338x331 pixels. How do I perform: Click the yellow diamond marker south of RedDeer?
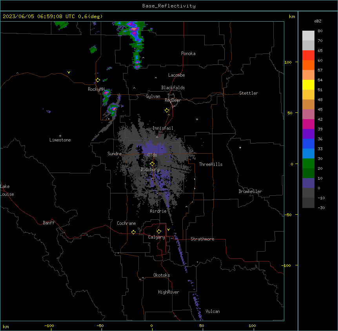(167, 110)
